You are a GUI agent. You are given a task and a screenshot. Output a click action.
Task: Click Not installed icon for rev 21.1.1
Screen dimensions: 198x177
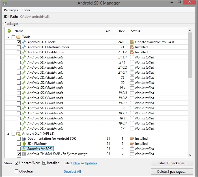pos(132,57)
